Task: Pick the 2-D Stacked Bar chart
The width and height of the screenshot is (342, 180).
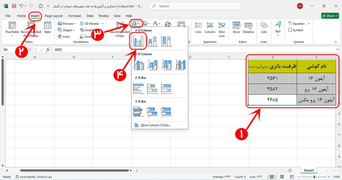Action: tap(152, 89)
